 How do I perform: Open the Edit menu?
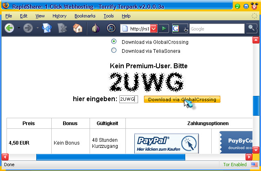[x=24, y=16]
